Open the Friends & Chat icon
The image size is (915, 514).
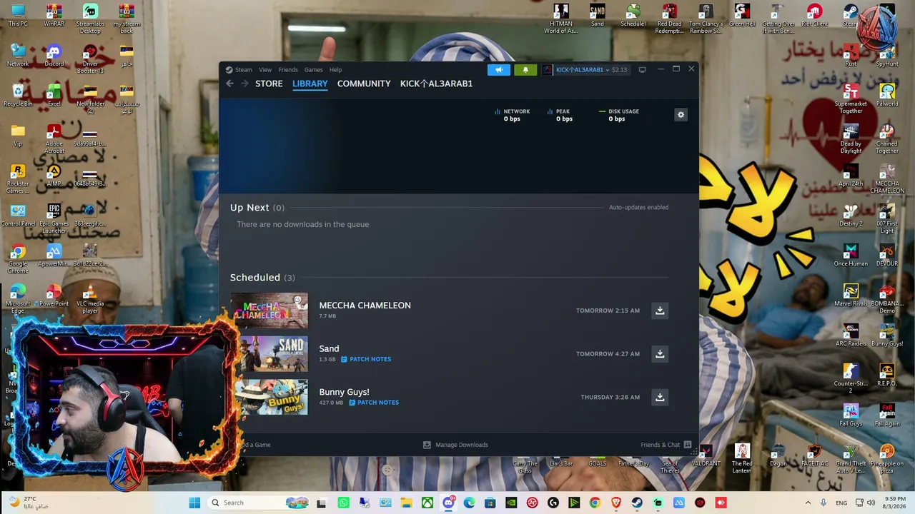(688, 445)
